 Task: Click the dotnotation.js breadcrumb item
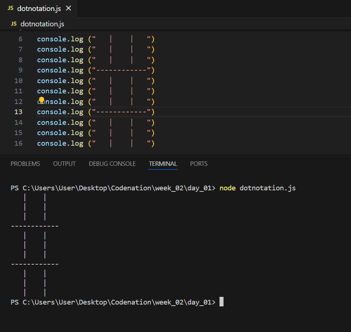tap(42, 24)
